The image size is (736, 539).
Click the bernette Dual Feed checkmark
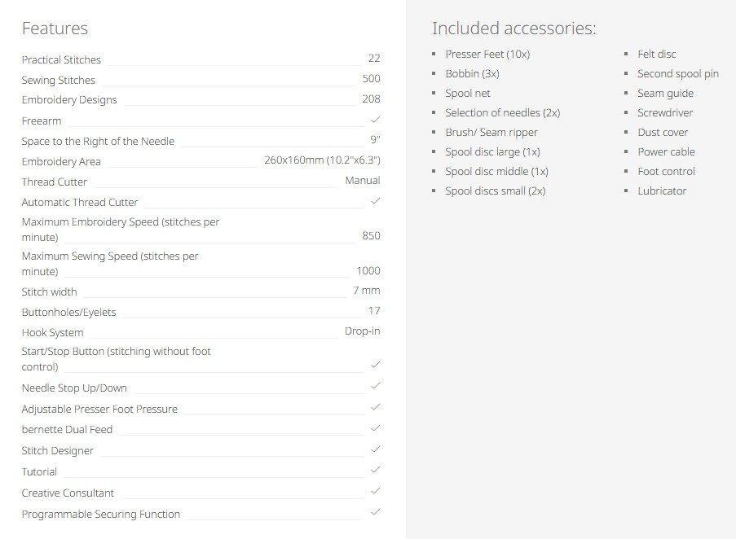pyautogui.click(x=375, y=428)
